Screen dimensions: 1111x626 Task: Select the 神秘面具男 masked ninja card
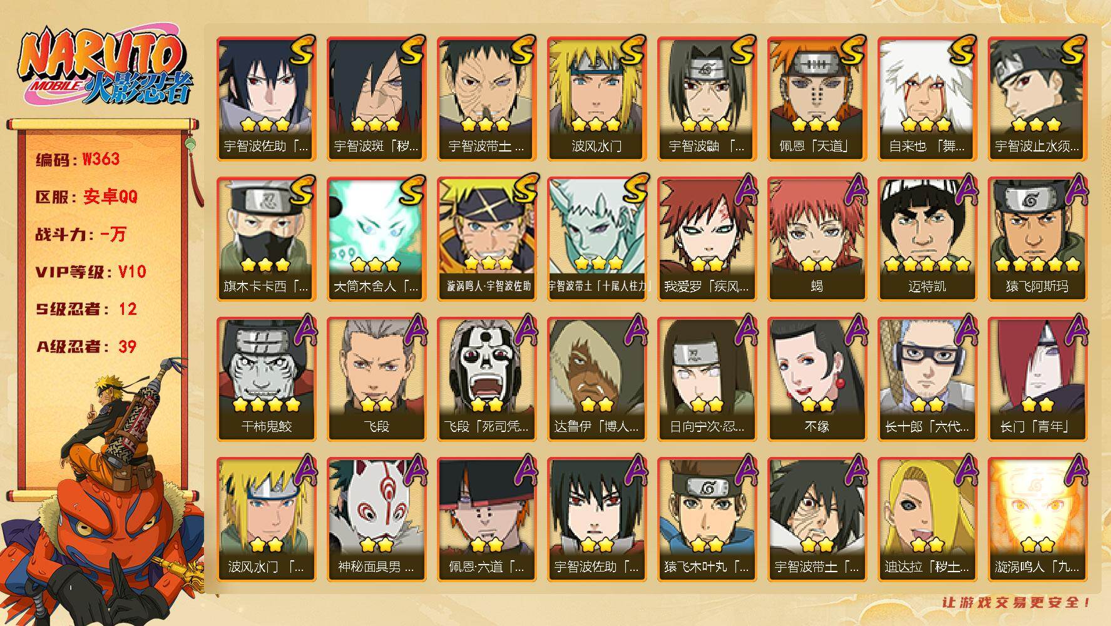pos(377,520)
